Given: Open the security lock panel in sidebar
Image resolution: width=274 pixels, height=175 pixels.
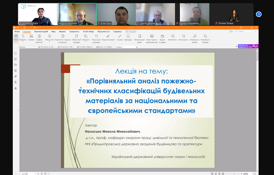Looking at the screenshot, I should coord(15,82).
